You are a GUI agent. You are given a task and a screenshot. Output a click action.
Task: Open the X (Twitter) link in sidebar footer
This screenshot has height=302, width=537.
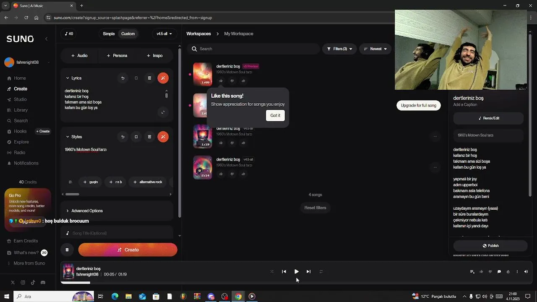click(13, 283)
